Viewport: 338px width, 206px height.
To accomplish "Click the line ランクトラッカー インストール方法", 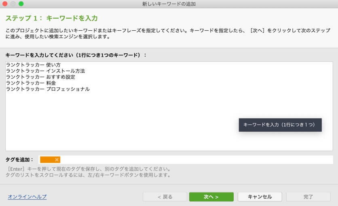I will tap(45, 71).
